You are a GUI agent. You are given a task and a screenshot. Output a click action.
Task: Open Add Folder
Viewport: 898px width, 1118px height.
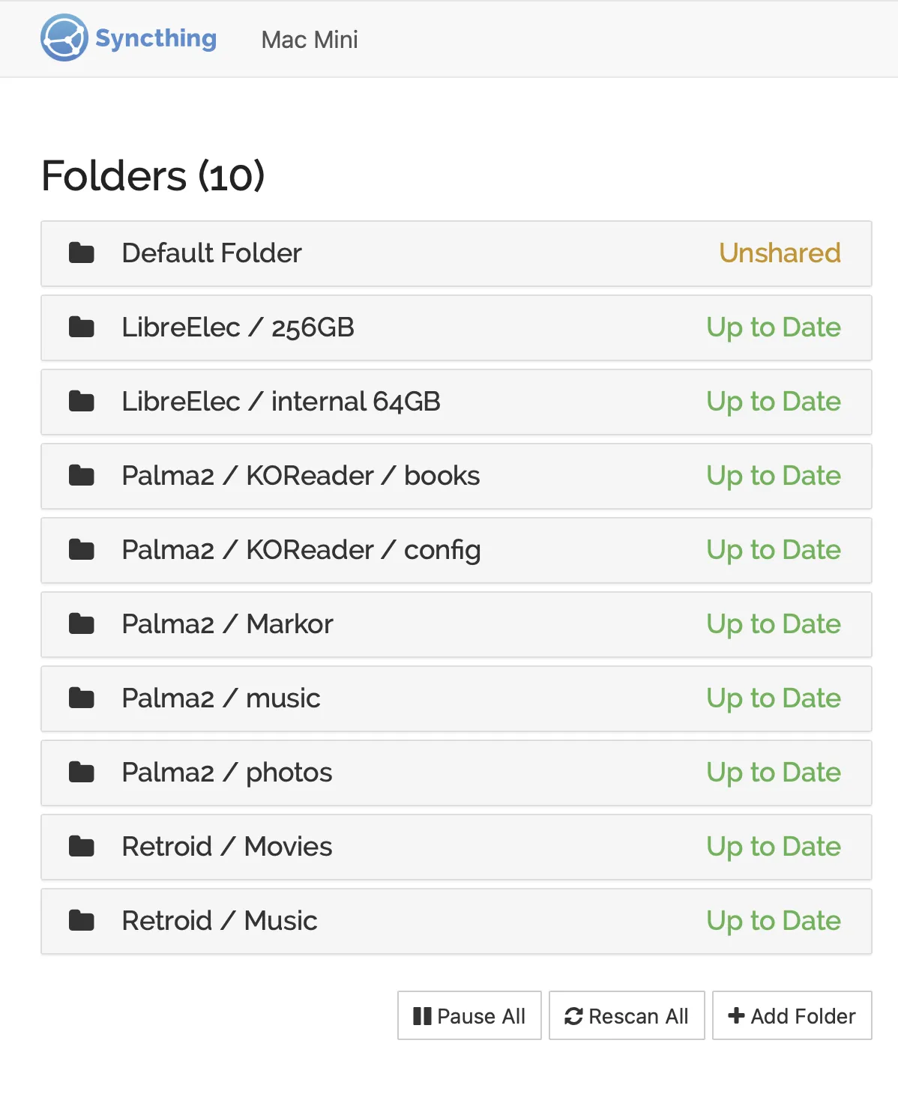tap(792, 1016)
